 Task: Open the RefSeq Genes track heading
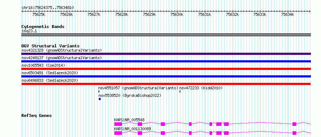click(x=37, y=115)
